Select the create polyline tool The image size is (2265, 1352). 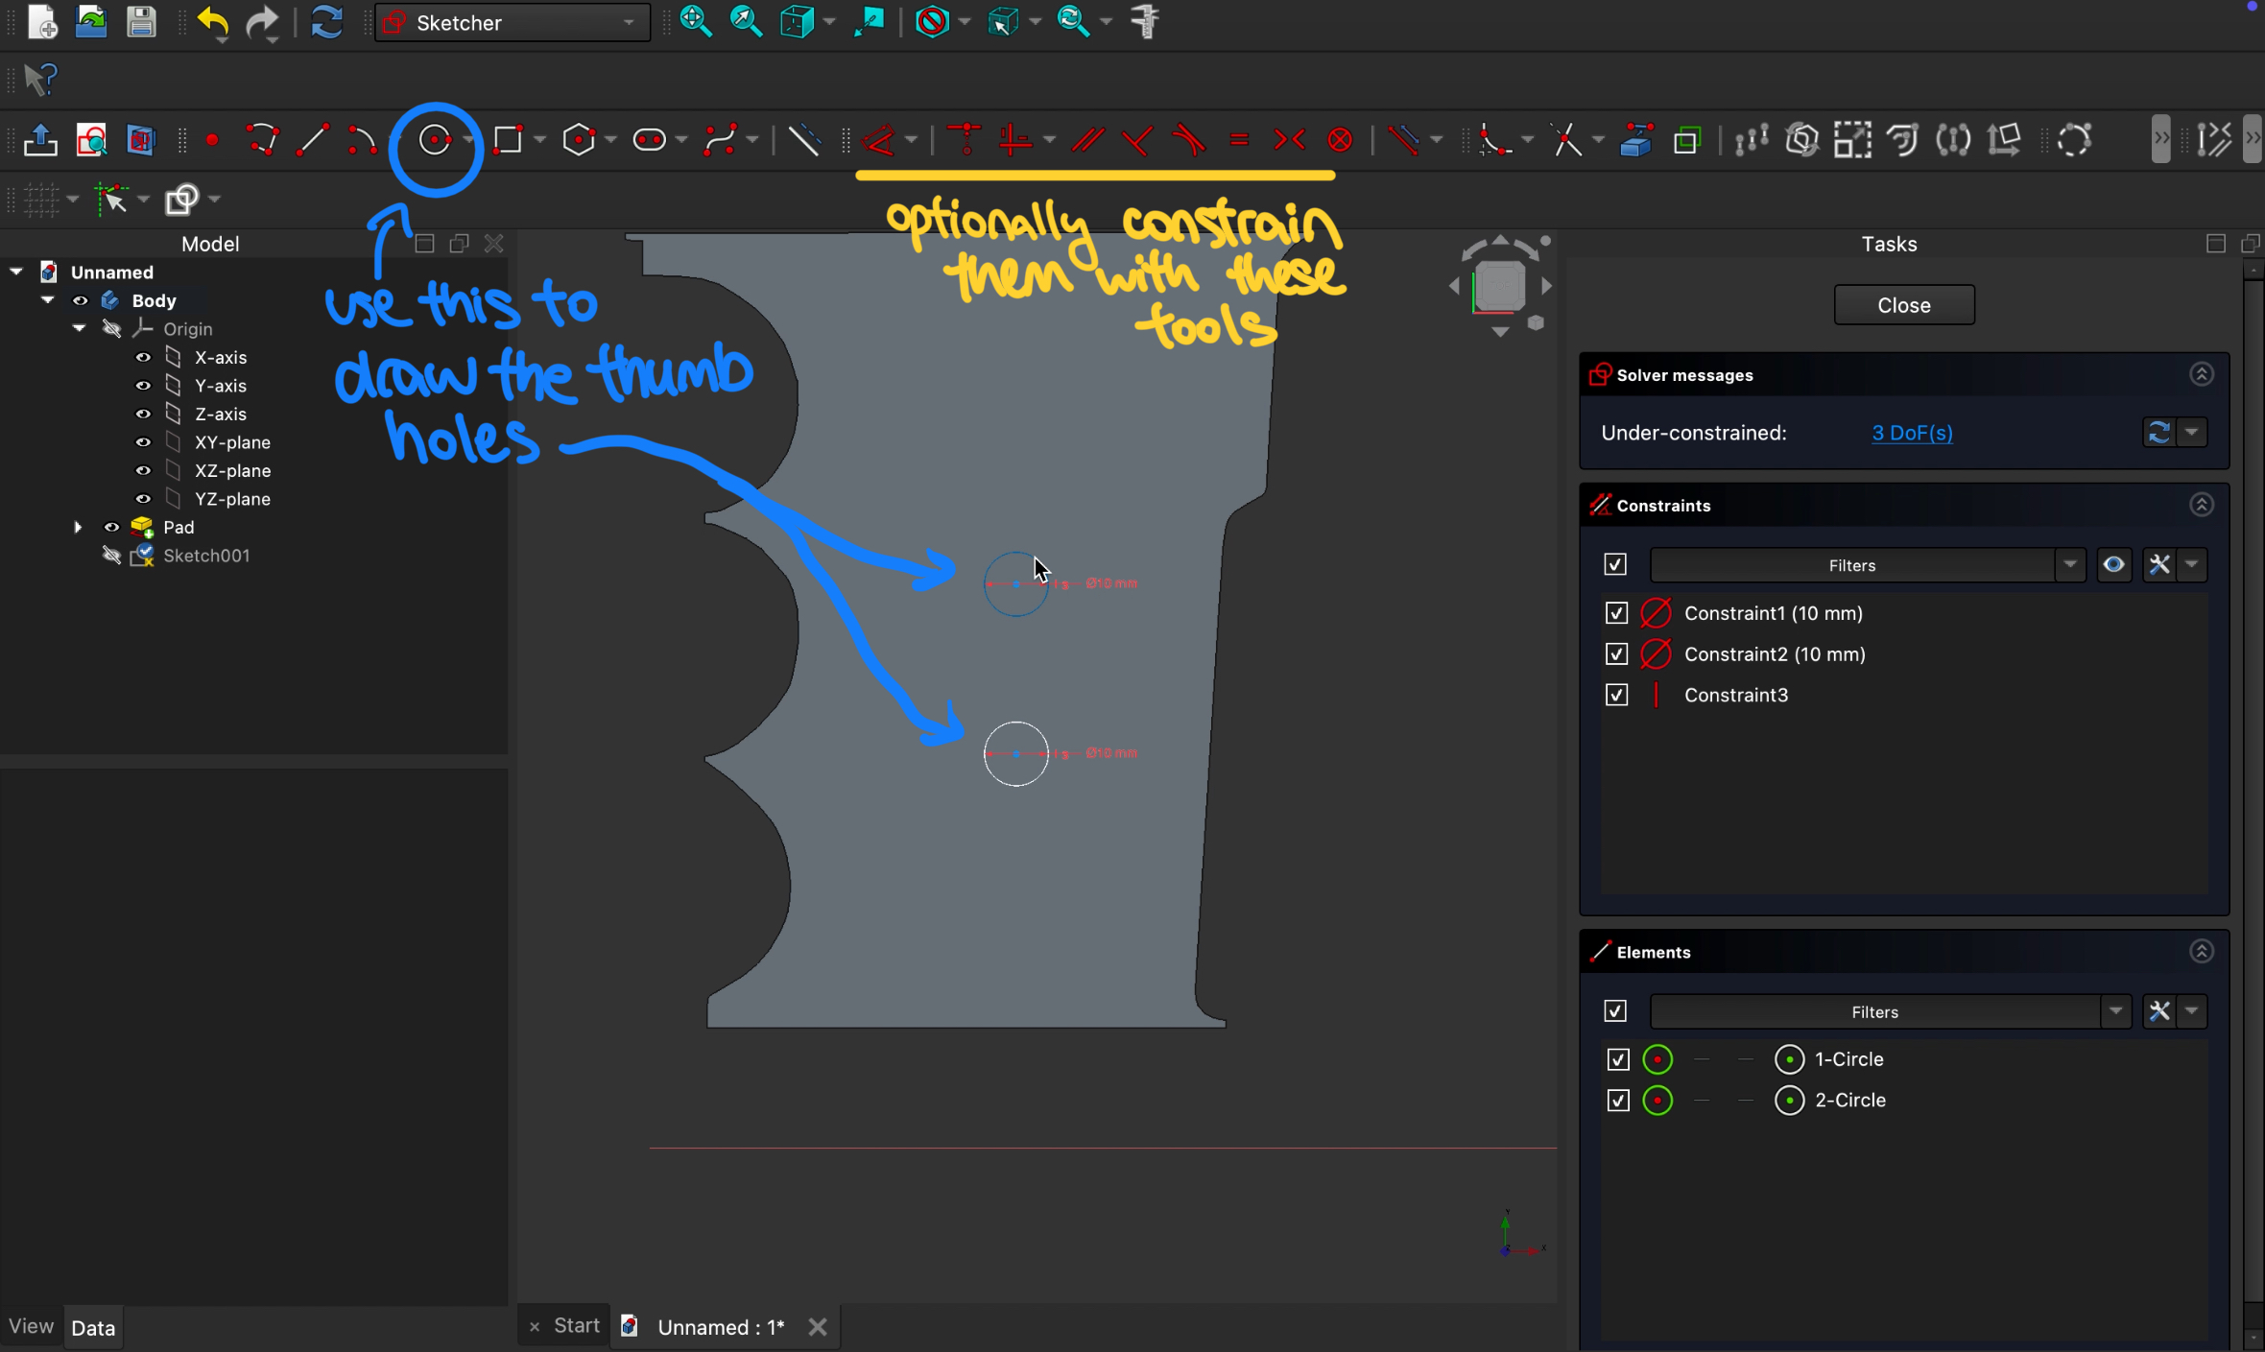click(x=262, y=141)
